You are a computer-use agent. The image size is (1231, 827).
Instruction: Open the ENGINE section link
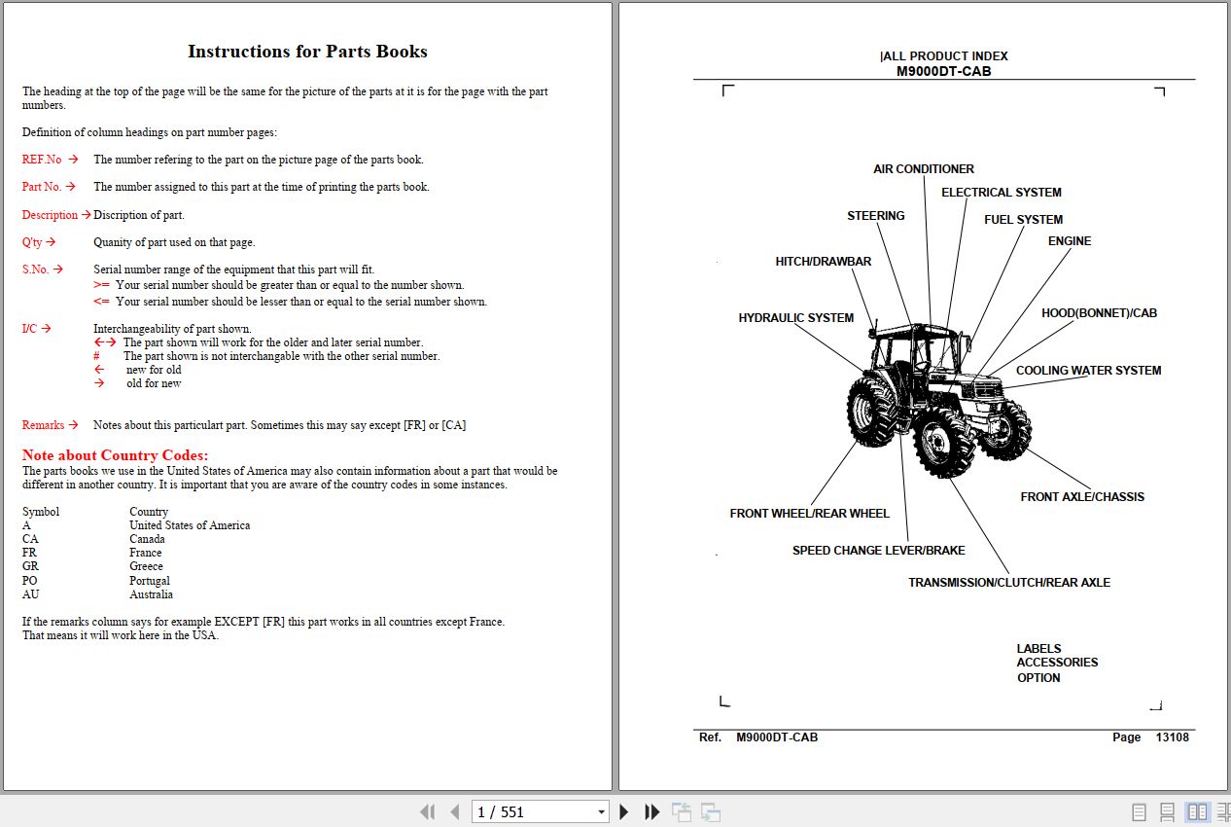point(1068,240)
